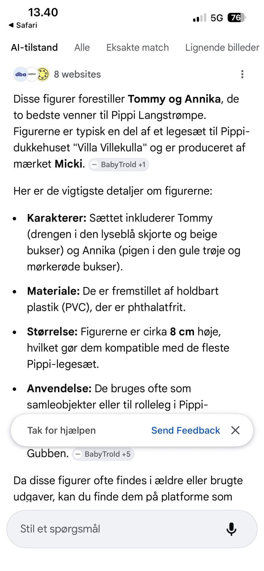The width and height of the screenshot is (264, 571).
Task: Tap the middle BabyTrold source icon
Action: (x=32, y=74)
